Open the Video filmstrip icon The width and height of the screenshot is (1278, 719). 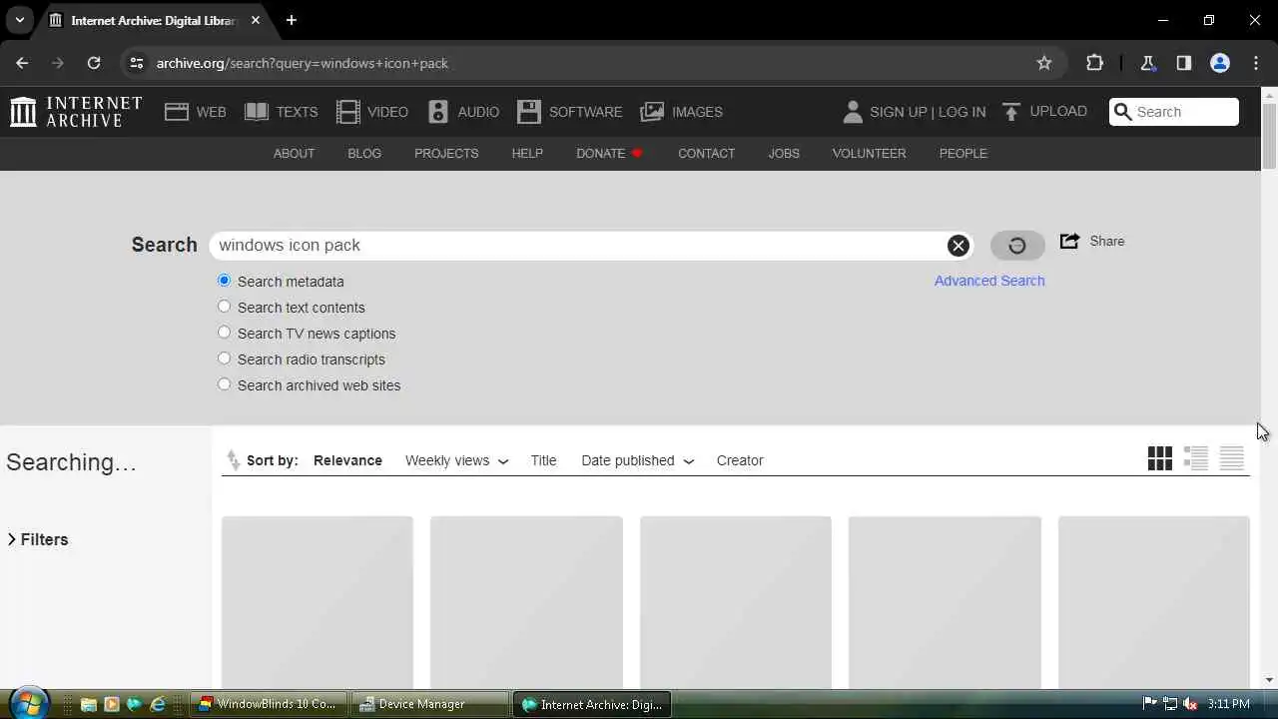pos(347,112)
